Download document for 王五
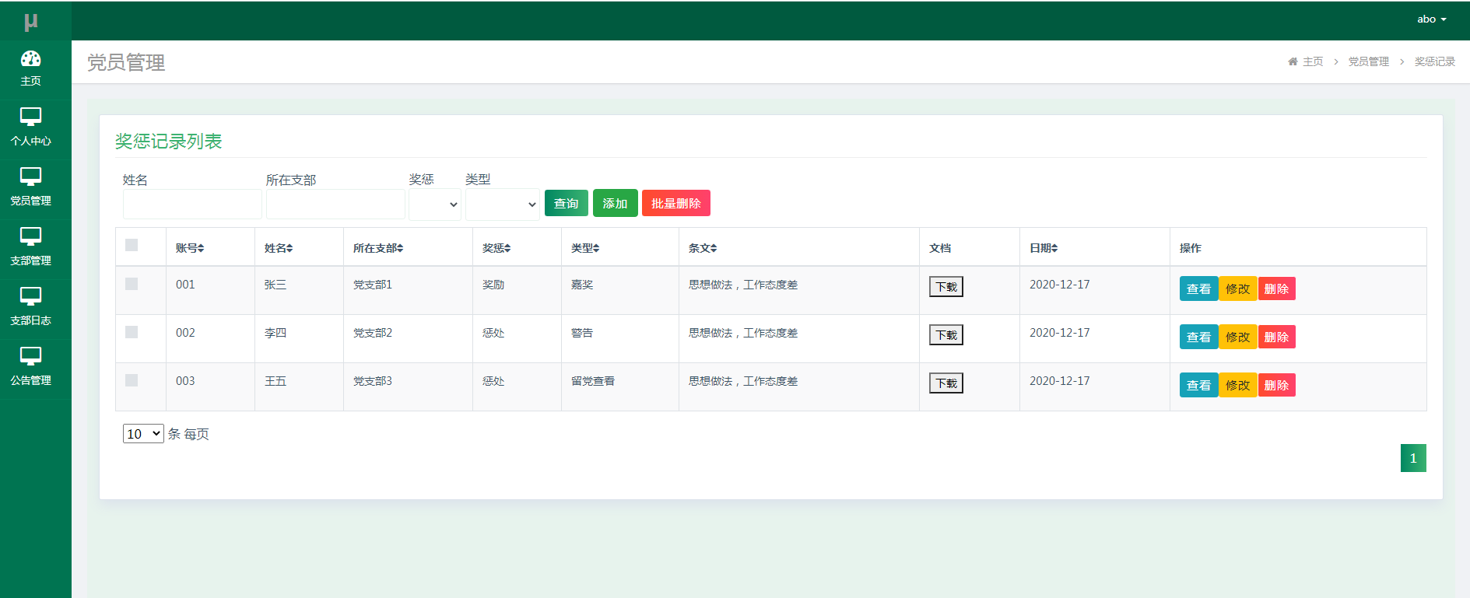 (x=946, y=383)
